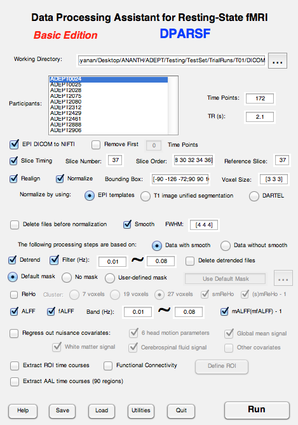Select participant ADEPT2080
This screenshot has height=425, width=298.
[x=109, y=102]
